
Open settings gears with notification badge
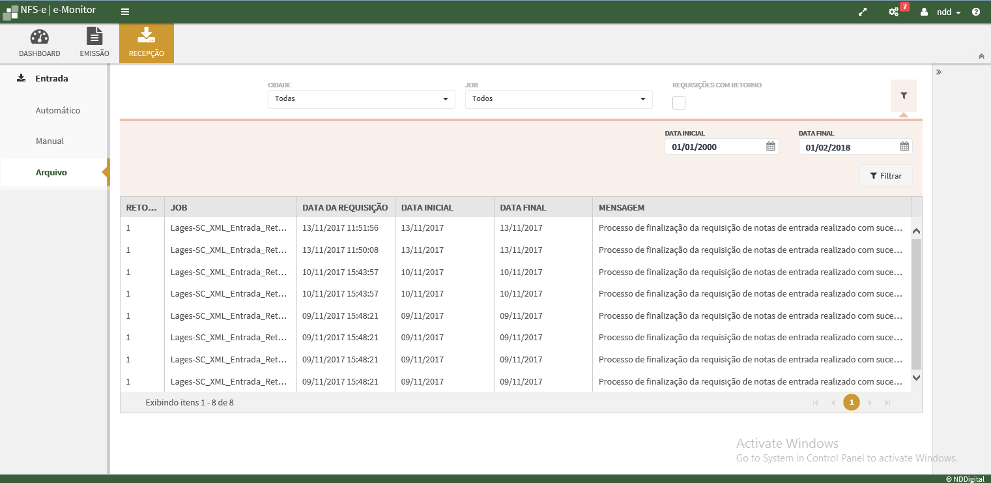[x=894, y=12]
